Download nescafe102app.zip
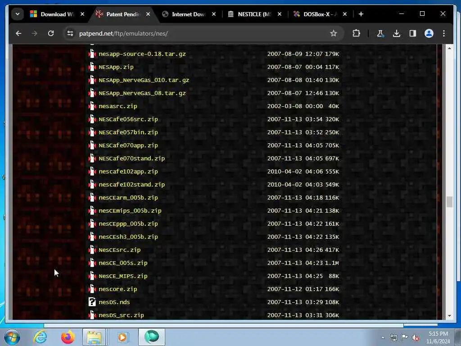Screen dimensions: 461x346 point(128,171)
